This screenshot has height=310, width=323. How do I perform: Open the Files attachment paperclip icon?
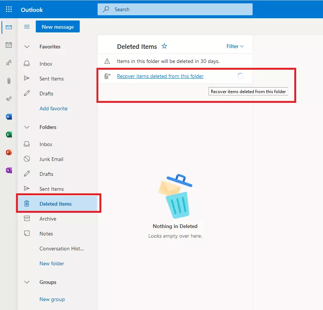coord(9,81)
